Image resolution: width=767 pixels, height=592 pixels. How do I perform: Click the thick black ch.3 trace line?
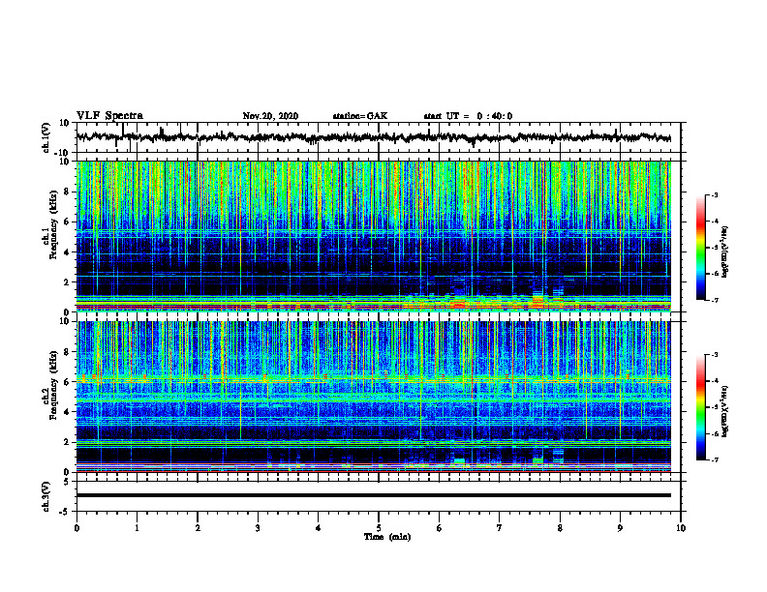tap(374, 495)
